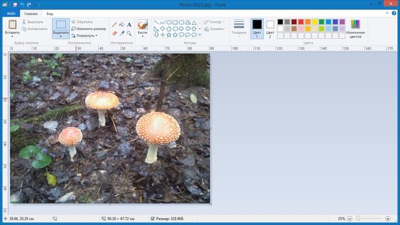The height and width of the screenshot is (225, 400).
Task: Click the 25% zoom level text
Action: click(x=341, y=219)
